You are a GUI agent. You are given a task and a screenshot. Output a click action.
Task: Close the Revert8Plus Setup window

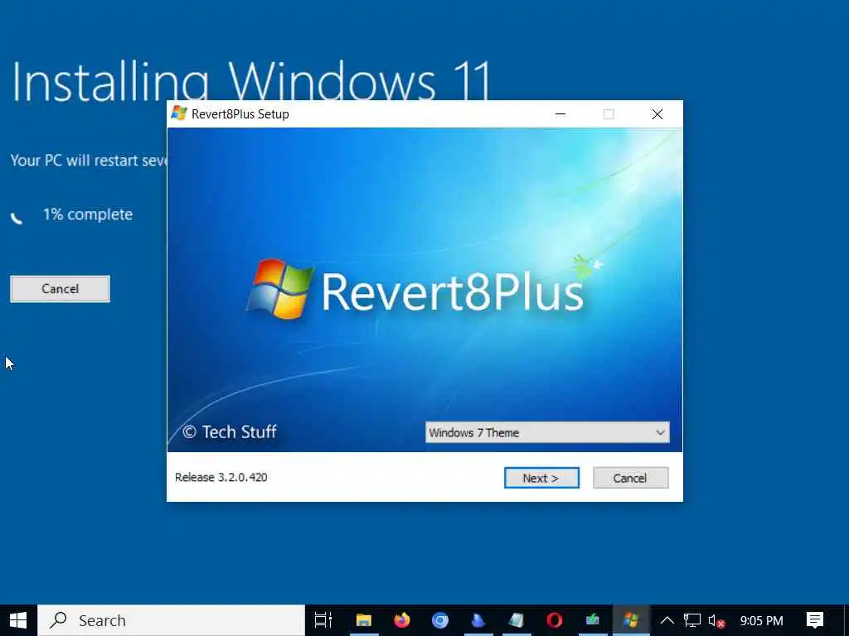pyautogui.click(x=657, y=114)
